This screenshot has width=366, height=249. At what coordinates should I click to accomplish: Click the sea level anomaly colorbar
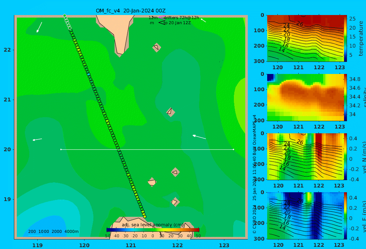click(x=153, y=230)
